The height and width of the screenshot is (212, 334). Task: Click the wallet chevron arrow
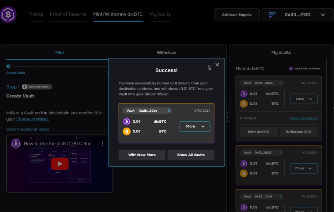pyautogui.click(x=323, y=15)
